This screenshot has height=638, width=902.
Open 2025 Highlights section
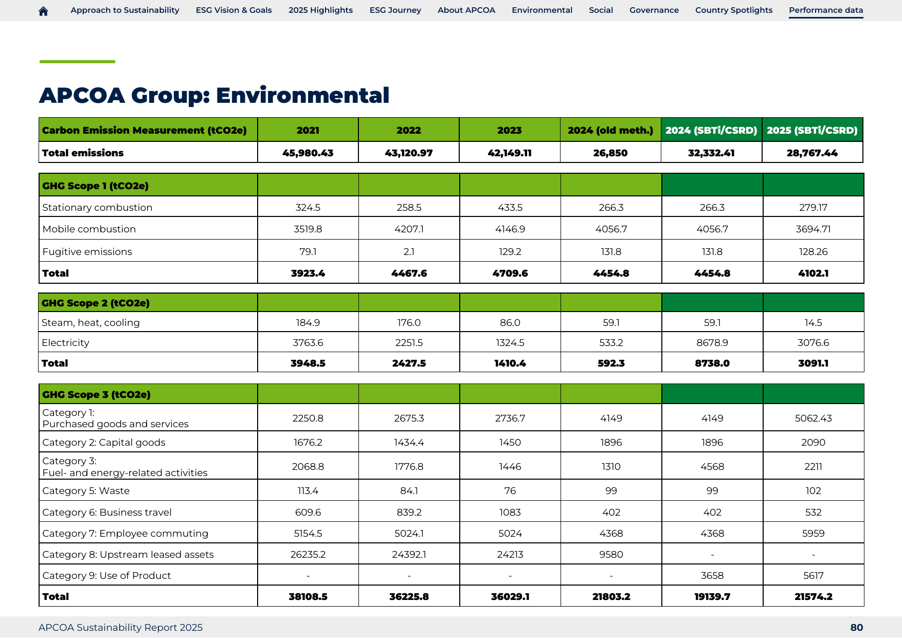click(x=320, y=10)
